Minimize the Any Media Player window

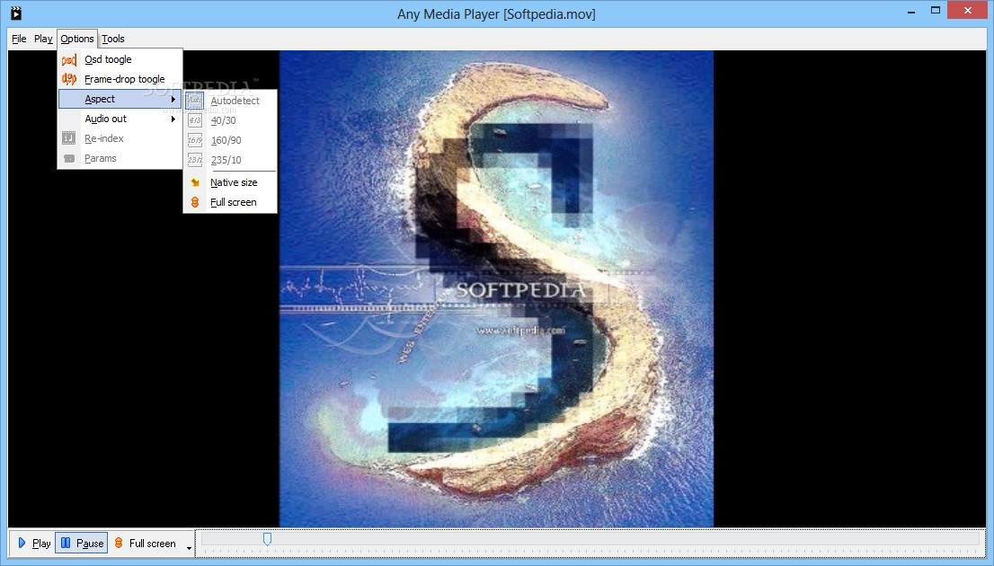911,11
